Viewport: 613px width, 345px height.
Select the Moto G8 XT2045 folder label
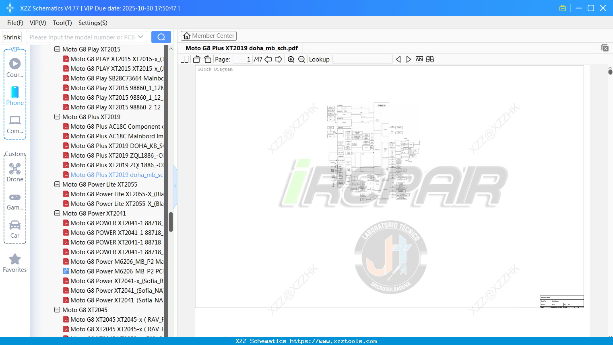[x=85, y=310]
